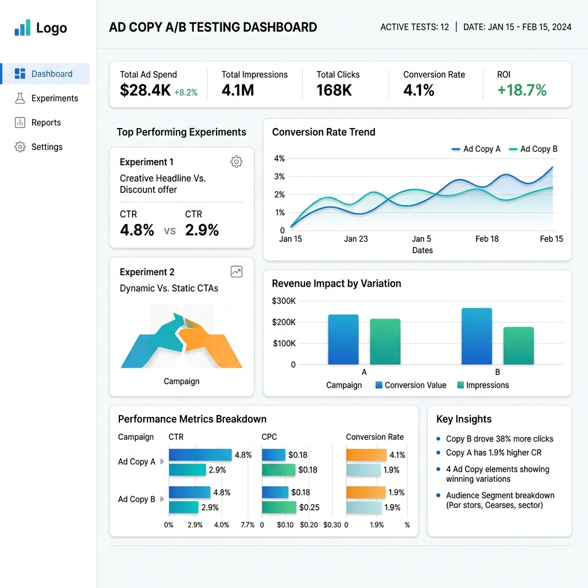Click the Experiments flask icon

tap(20, 98)
